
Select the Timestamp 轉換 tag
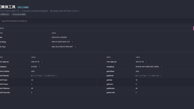coord(19,14)
